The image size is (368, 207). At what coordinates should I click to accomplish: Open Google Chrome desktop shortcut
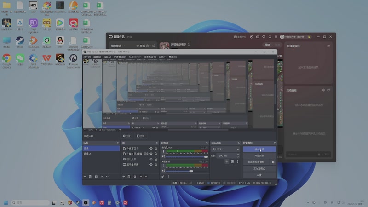click(x=6, y=61)
